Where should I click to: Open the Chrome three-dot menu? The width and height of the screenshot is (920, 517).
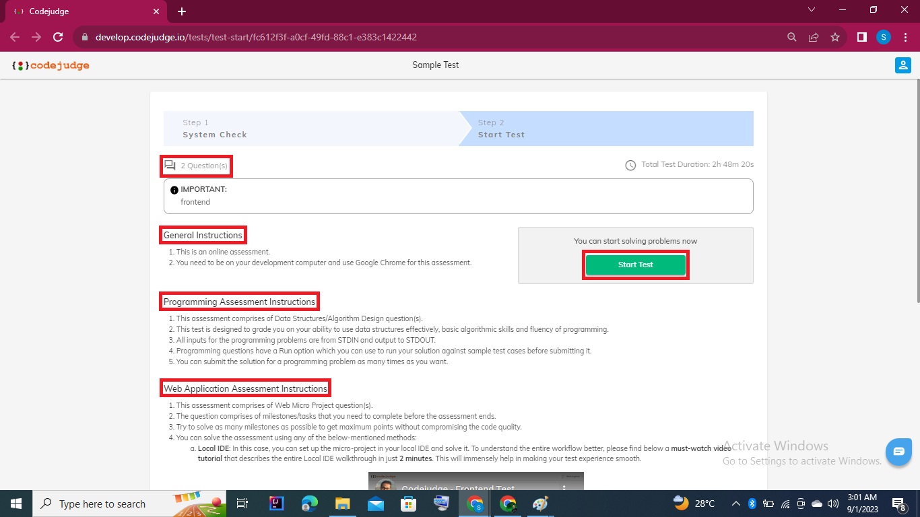click(x=905, y=37)
